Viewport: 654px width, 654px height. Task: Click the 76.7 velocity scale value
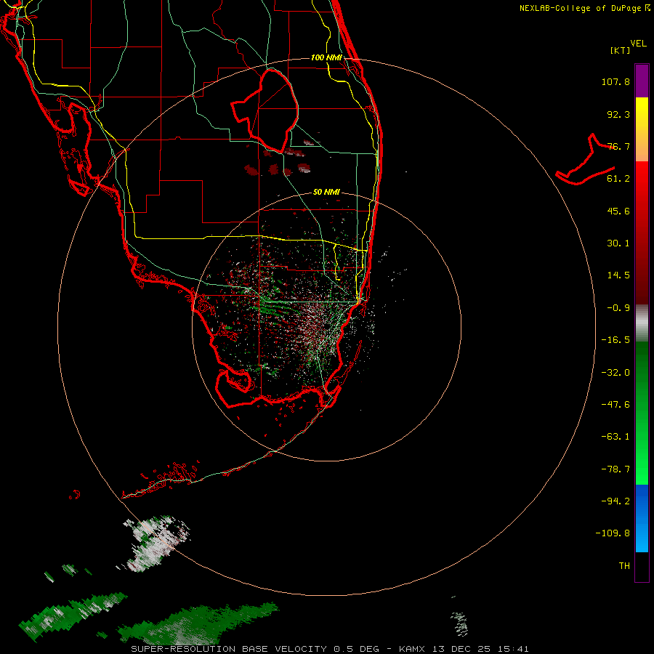coord(618,146)
